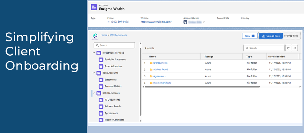Click the tree panel vertical scrollbar thumb
This screenshot has height=133, width=304.
[141, 82]
